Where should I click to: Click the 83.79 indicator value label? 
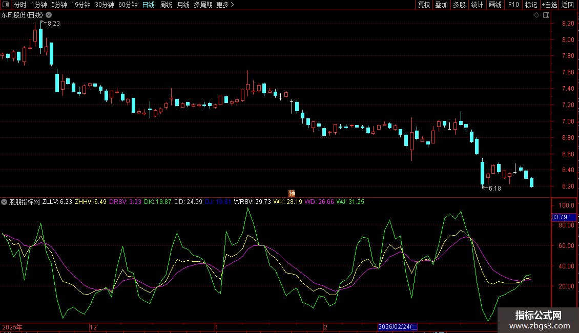tap(559, 217)
